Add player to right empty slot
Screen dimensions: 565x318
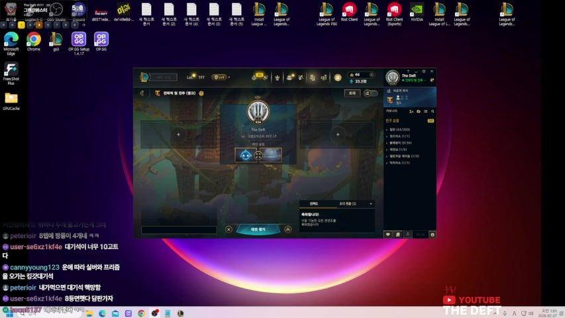tap(338, 134)
